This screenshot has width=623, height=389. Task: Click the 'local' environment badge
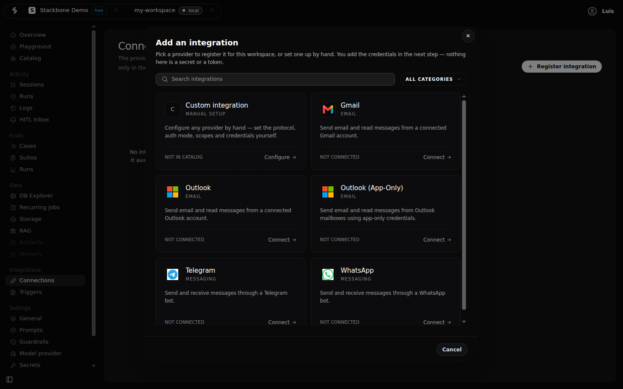click(x=190, y=10)
